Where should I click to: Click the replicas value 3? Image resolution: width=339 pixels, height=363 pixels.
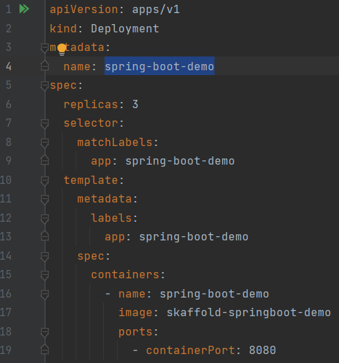click(135, 105)
